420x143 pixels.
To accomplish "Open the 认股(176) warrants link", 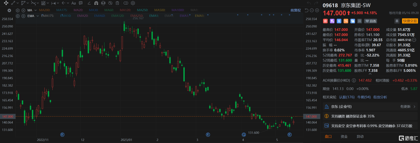I will point(347,97).
